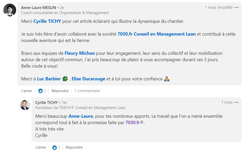Open three-dot menu on Cyrille's reply
The image size is (245, 152).
pyautogui.click(x=236, y=102)
